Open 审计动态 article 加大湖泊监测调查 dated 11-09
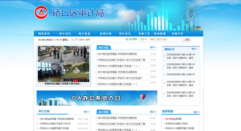The image size is (241, 131). coord(117,54)
